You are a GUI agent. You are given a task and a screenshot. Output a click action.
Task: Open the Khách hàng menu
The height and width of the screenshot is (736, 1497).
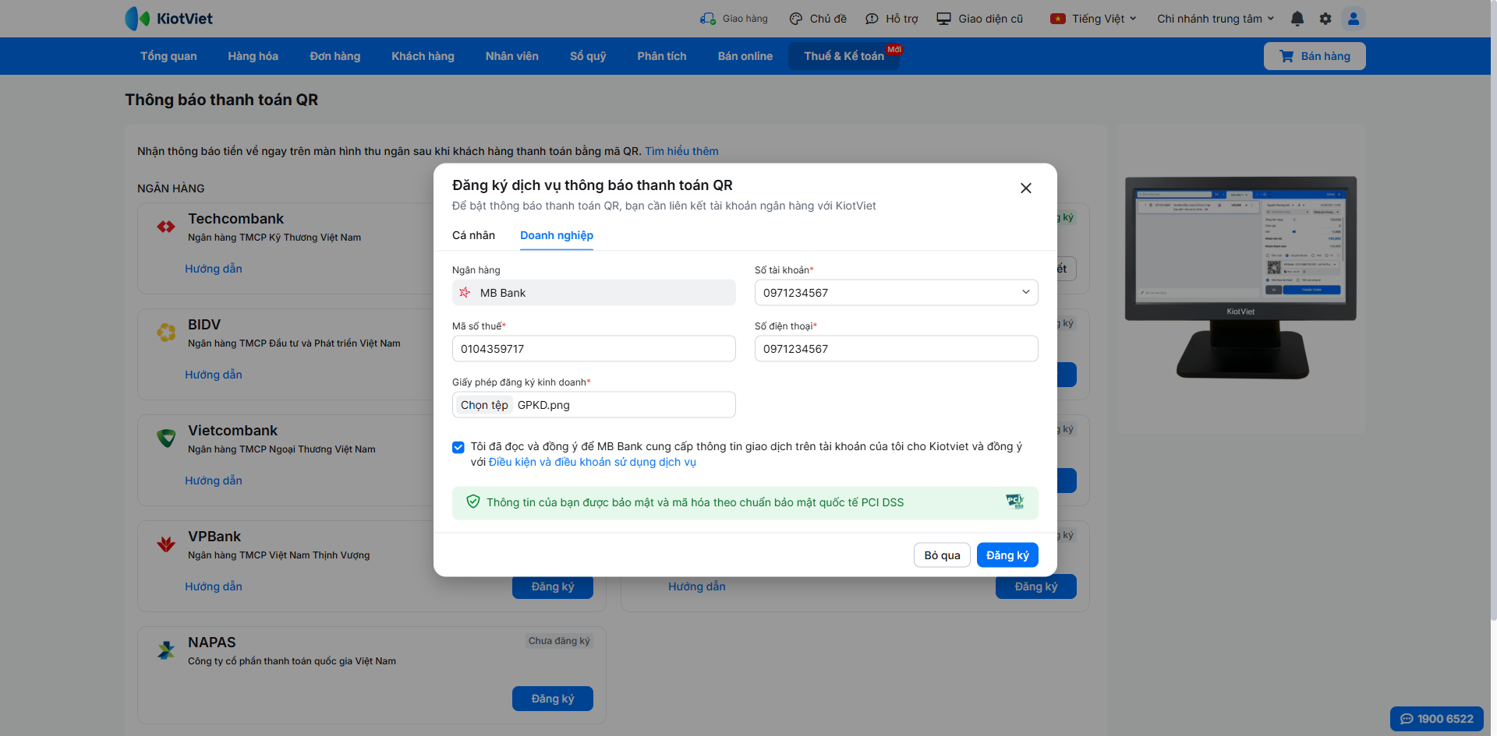click(423, 56)
